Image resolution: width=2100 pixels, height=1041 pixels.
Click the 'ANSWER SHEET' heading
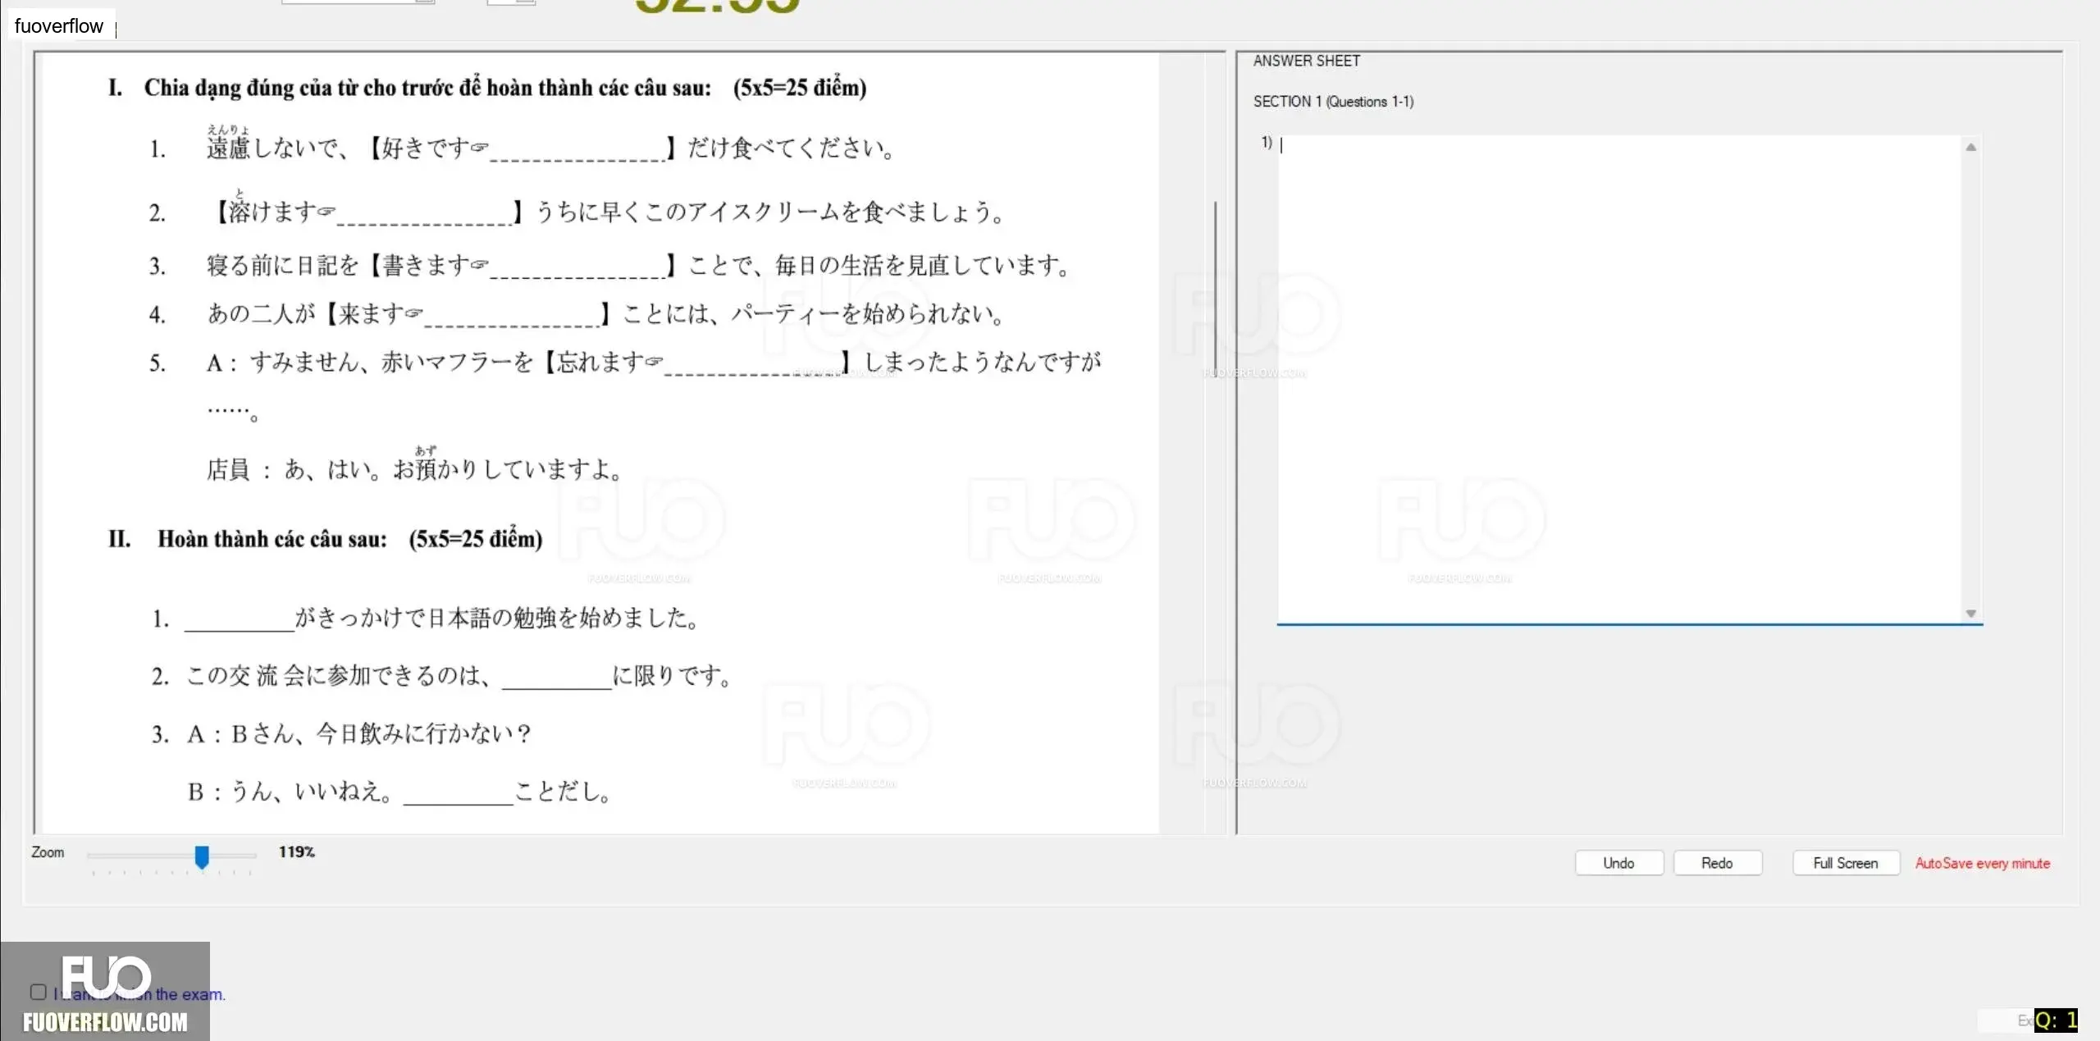[x=1307, y=61]
